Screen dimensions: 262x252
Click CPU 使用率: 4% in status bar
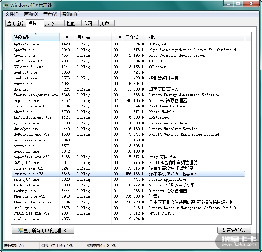[x=57, y=246]
